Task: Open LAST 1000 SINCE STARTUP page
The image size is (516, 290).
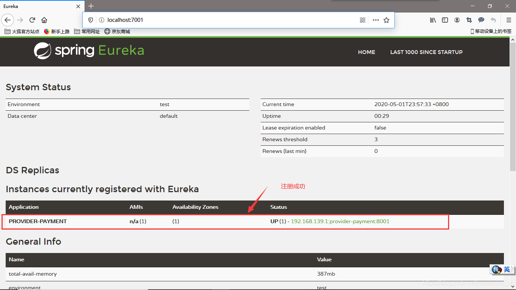Action: click(426, 52)
